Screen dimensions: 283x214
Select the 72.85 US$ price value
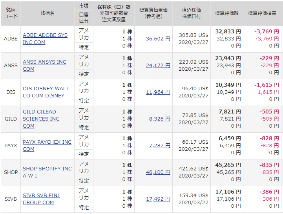tap(195, 115)
